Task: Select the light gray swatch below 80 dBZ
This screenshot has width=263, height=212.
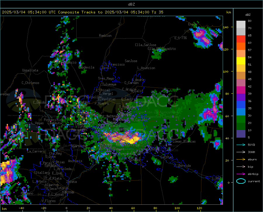Action: tap(241, 24)
